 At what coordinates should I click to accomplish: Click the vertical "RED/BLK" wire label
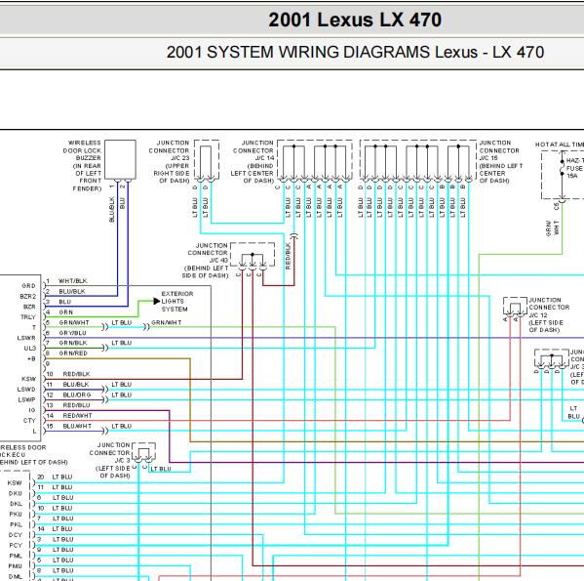[288, 256]
